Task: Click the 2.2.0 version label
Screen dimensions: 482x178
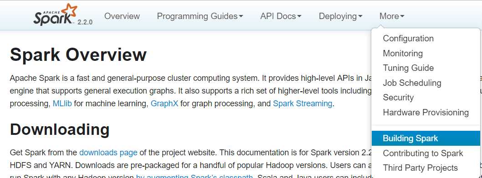Action: pos(85,22)
